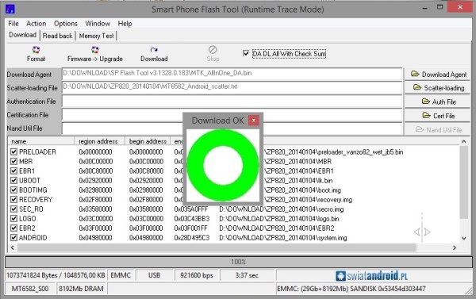Click the partition list scroll down arrow

coord(463,238)
